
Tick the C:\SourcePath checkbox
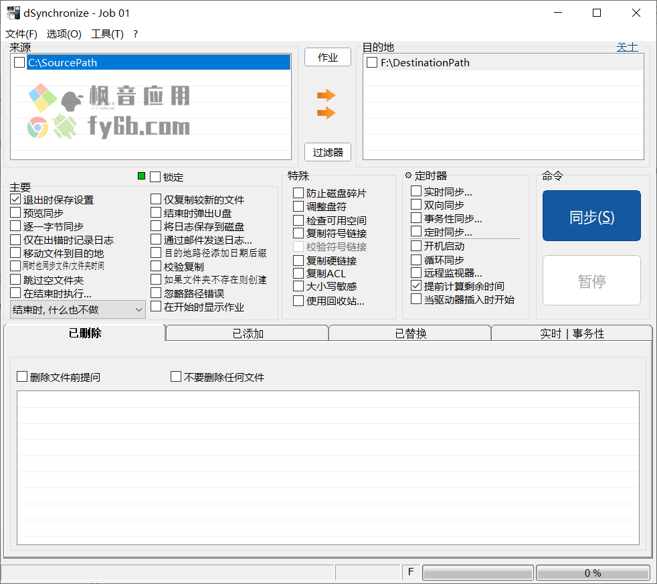tap(19, 62)
